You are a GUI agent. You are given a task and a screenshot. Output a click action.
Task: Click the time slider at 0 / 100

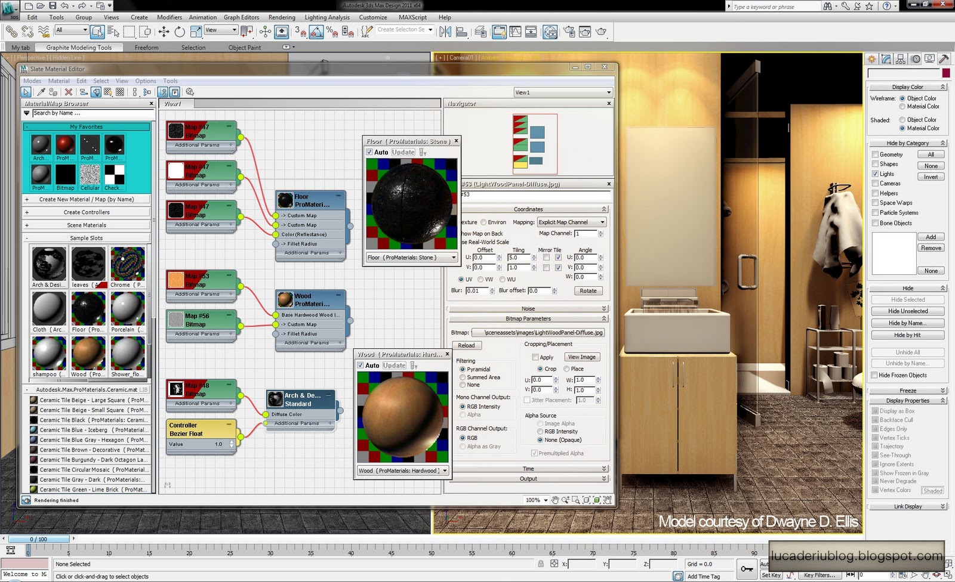[38, 539]
